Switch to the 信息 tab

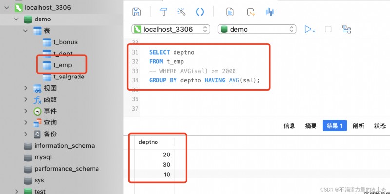[x=289, y=126]
